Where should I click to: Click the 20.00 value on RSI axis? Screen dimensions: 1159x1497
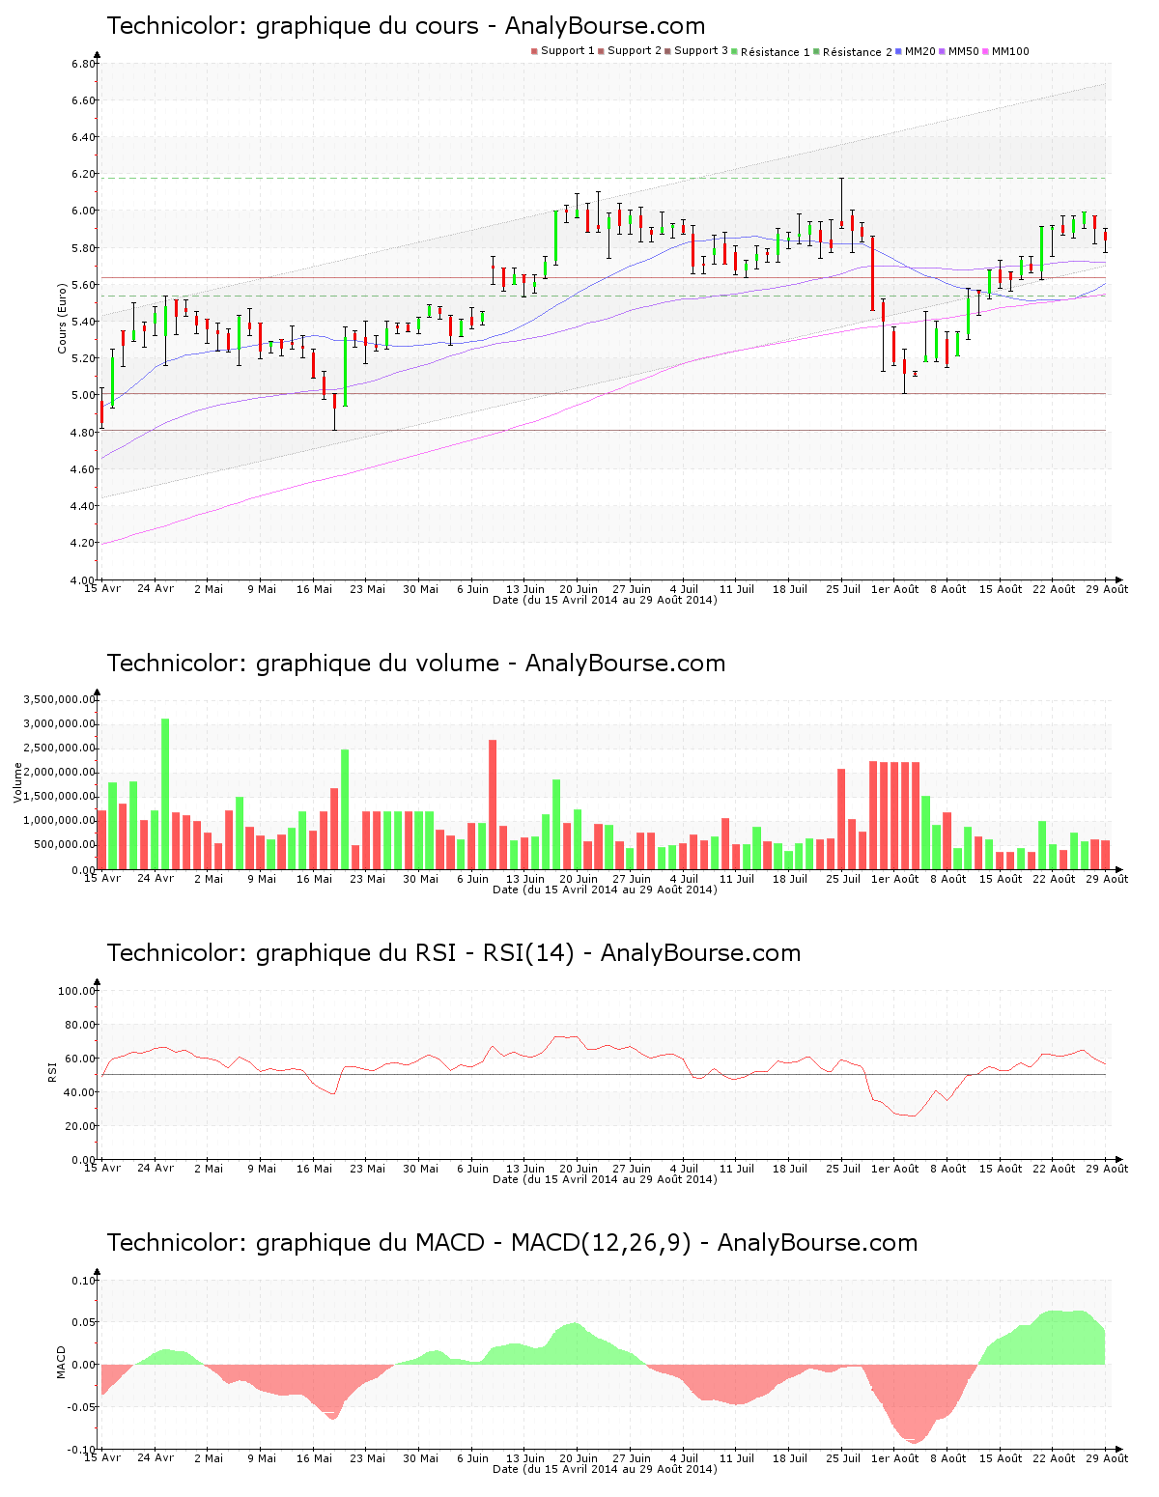[x=80, y=1126]
